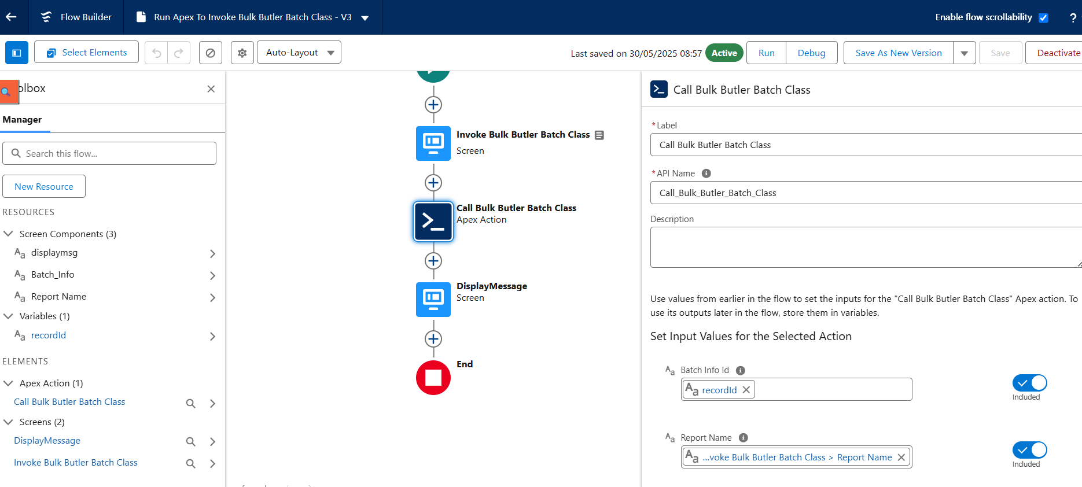Viewport: 1082px width, 487px height.
Task: Locate Call Bulk Butler Batch Class on canvas
Action: pos(190,403)
